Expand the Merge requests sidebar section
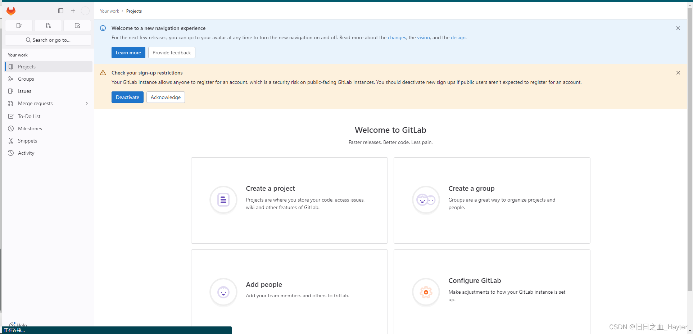Image resolution: width=693 pixels, height=334 pixels. [x=87, y=103]
